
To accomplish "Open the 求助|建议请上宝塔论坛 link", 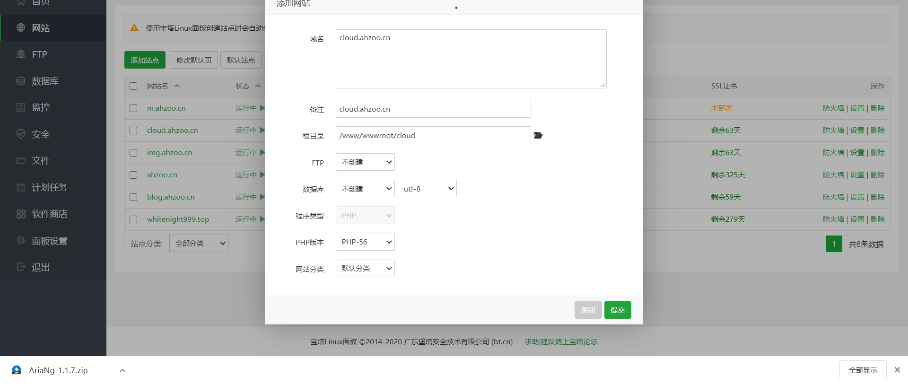I will coord(561,341).
